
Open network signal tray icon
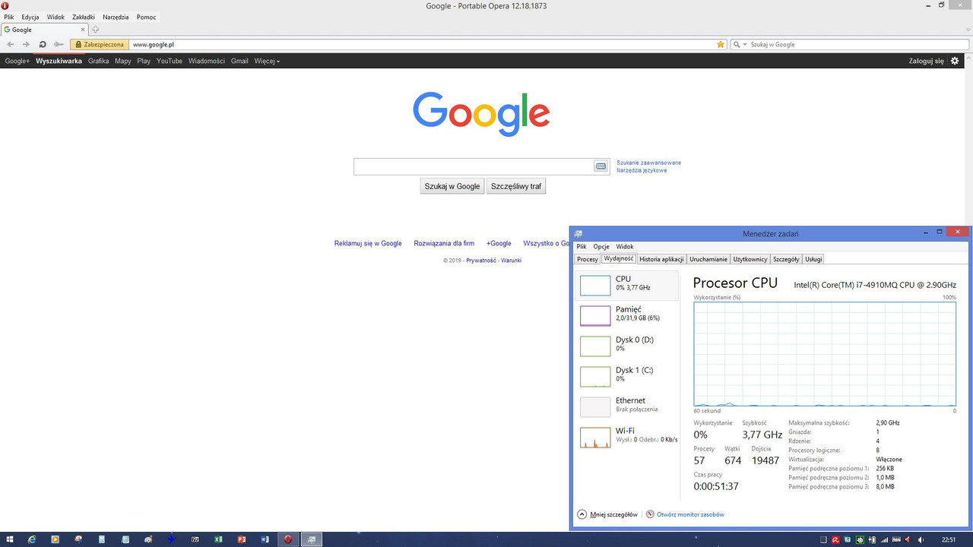point(884,539)
